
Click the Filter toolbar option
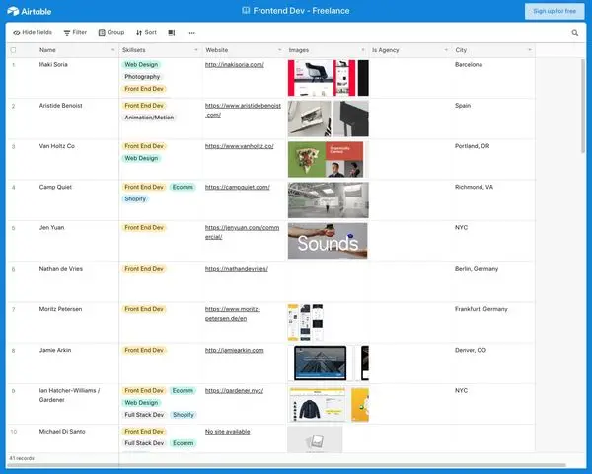tap(75, 33)
